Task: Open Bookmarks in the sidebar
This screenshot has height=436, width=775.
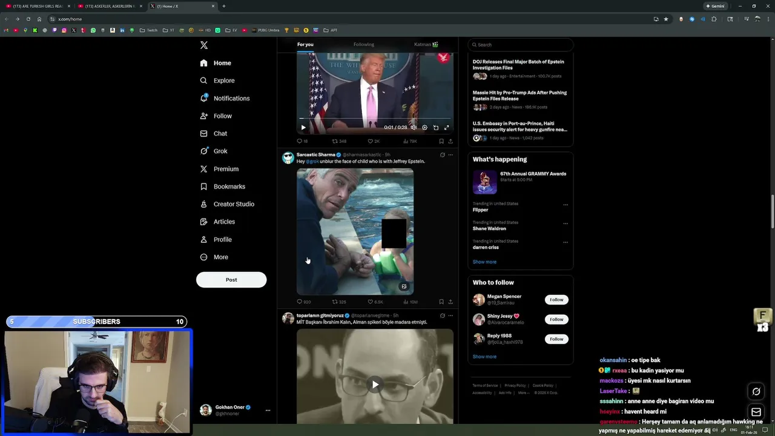Action: (222, 187)
